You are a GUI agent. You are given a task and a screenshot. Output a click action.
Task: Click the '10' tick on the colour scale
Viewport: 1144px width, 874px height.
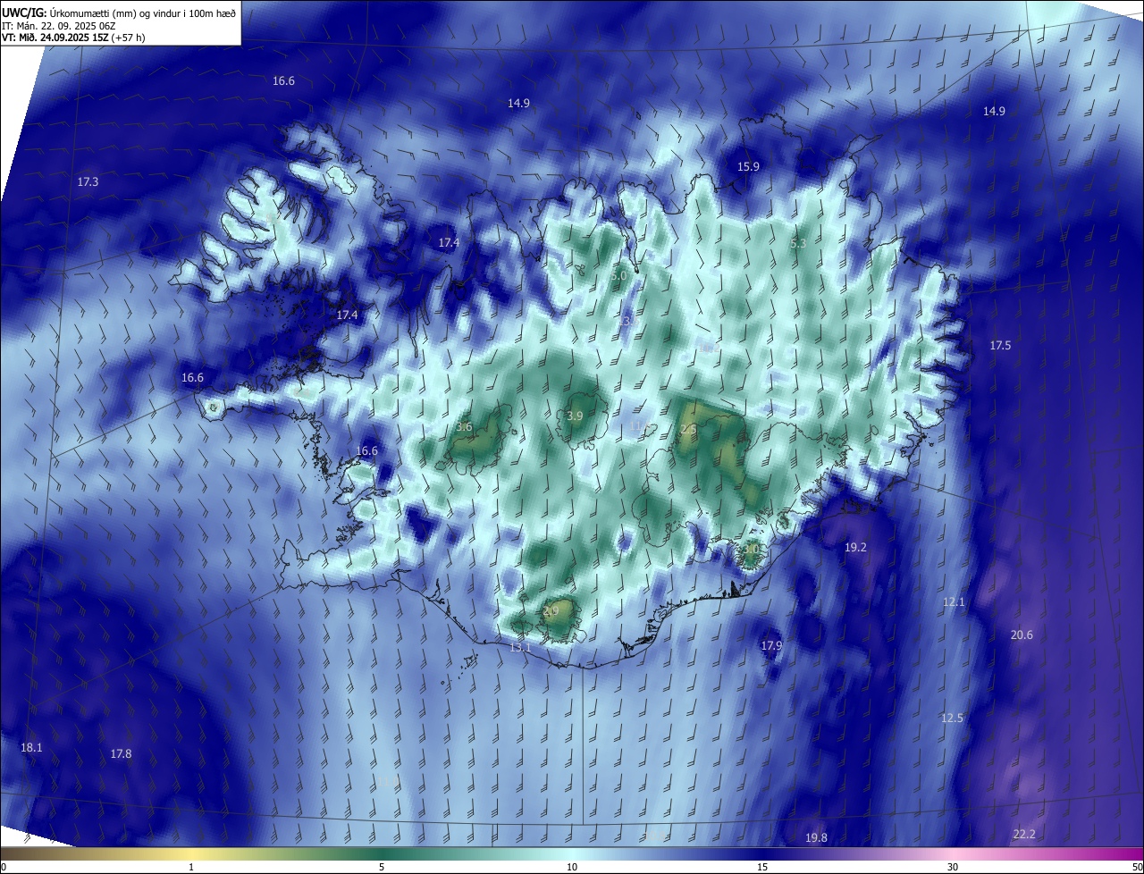point(572,867)
